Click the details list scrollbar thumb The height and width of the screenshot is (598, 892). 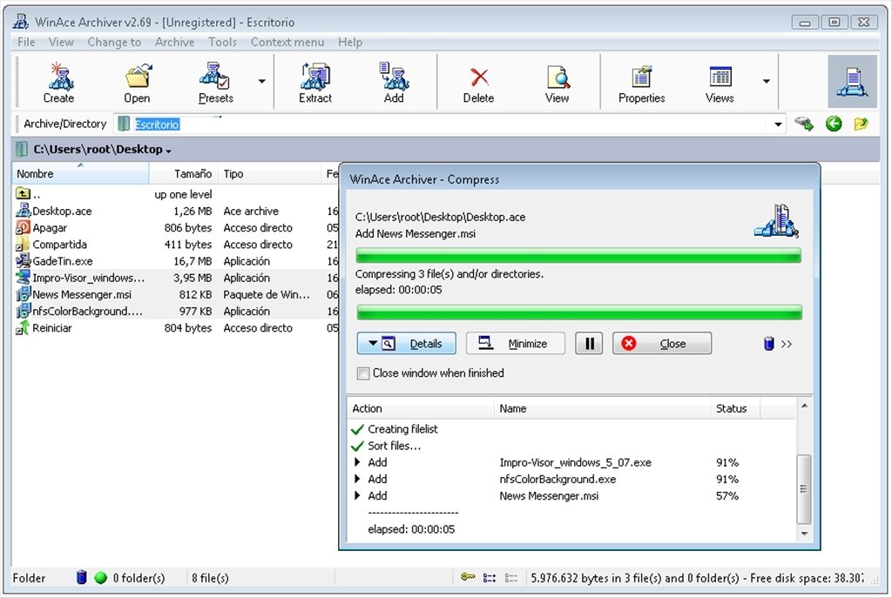pos(804,488)
